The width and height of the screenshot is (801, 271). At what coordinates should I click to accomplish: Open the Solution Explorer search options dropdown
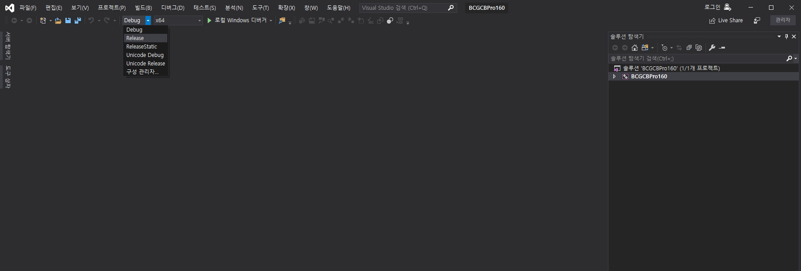click(x=796, y=58)
